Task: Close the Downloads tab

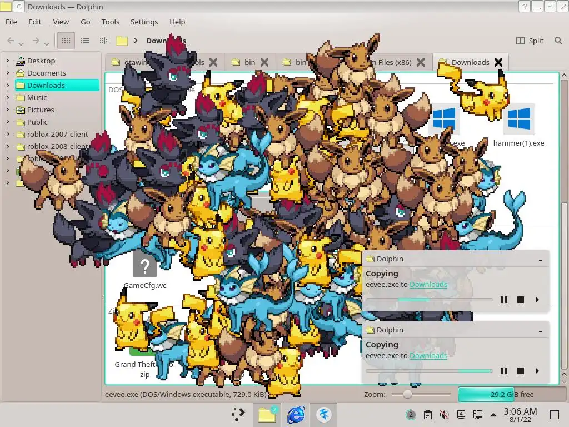Action: [498, 62]
